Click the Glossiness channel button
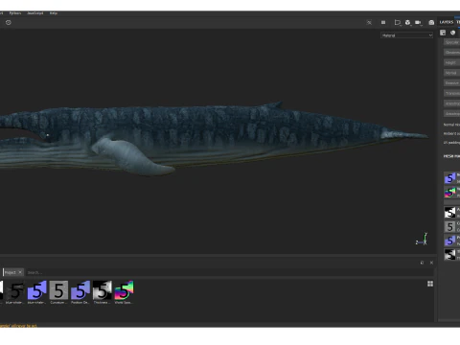This screenshot has height=345, width=460. click(x=451, y=53)
